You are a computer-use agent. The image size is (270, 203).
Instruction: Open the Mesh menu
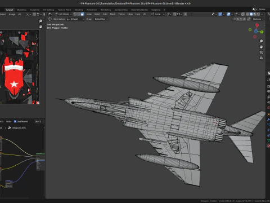point(112,14)
